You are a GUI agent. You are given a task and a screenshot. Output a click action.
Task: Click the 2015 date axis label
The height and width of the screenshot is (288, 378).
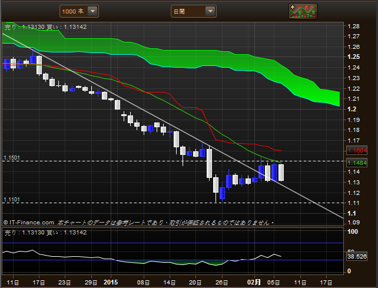[111, 282]
